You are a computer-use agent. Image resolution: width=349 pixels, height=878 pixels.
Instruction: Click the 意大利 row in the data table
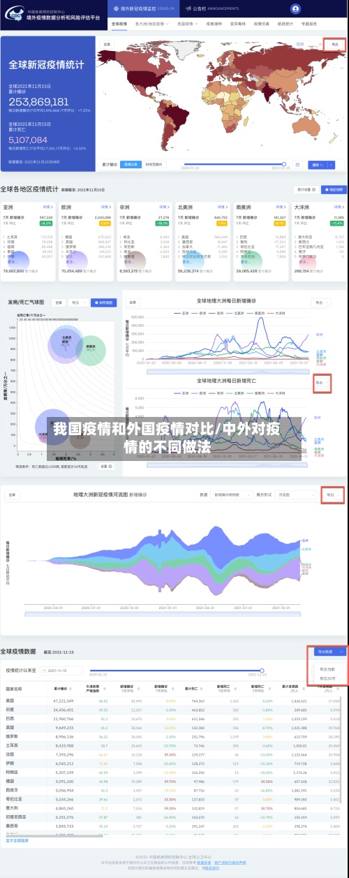pyautogui.click(x=174, y=809)
